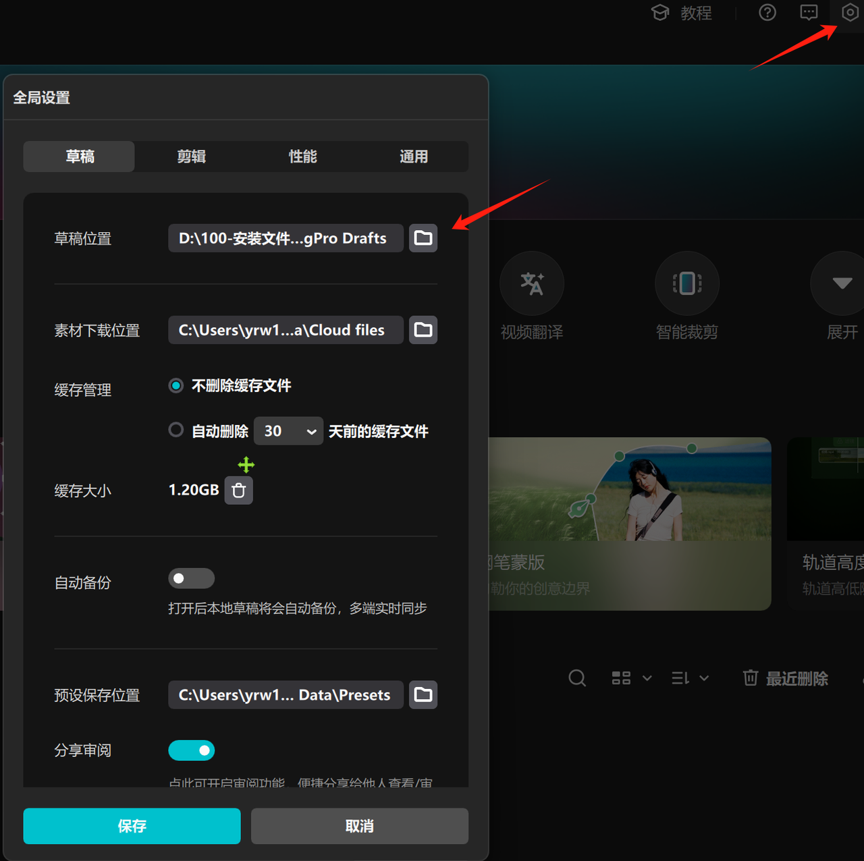Click the search magnifier icon
The height and width of the screenshot is (861, 864).
point(576,677)
